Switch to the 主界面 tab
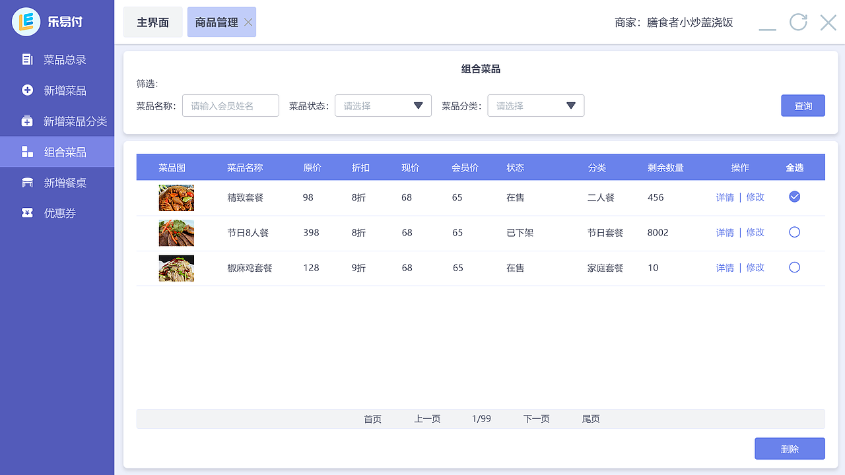Screen dimensions: 845x475 (152, 21)
